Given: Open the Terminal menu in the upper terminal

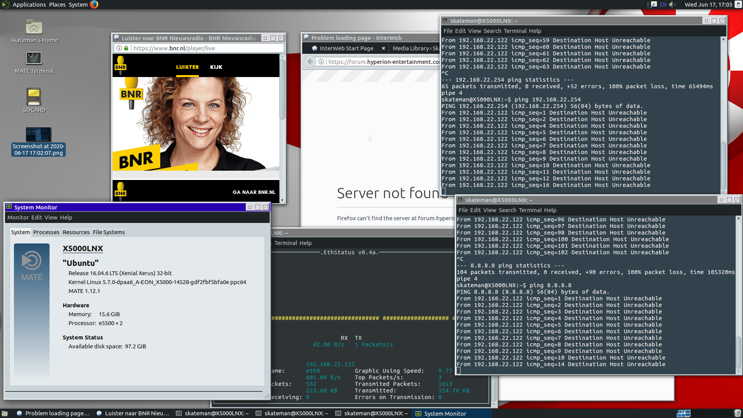Looking at the screenshot, I should pyautogui.click(x=515, y=31).
